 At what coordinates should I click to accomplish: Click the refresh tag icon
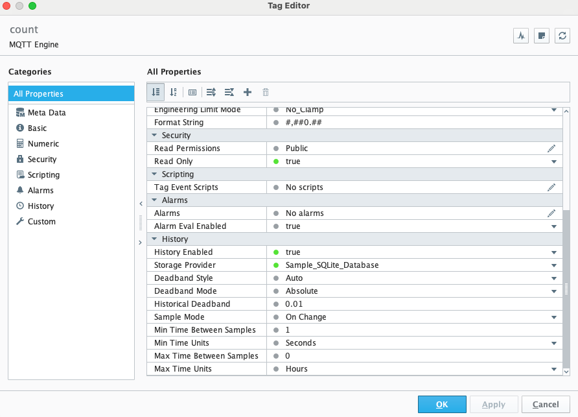562,36
